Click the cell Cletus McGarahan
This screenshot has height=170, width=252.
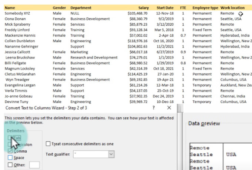(x=20, y=74)
